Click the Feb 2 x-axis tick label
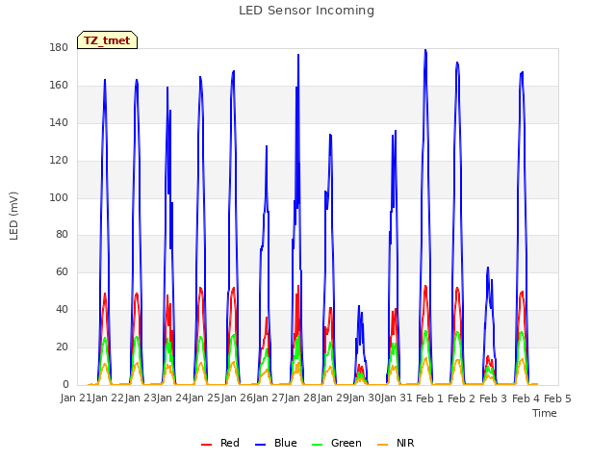 pyautogui.click(x=462, y=398)
